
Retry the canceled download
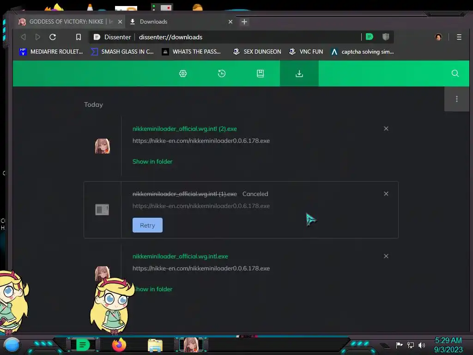point(147,225)
